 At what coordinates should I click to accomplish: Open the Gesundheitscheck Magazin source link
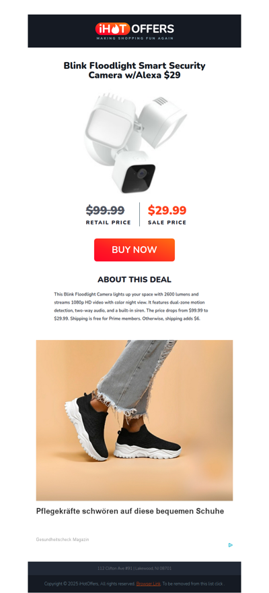click(63, 539)
